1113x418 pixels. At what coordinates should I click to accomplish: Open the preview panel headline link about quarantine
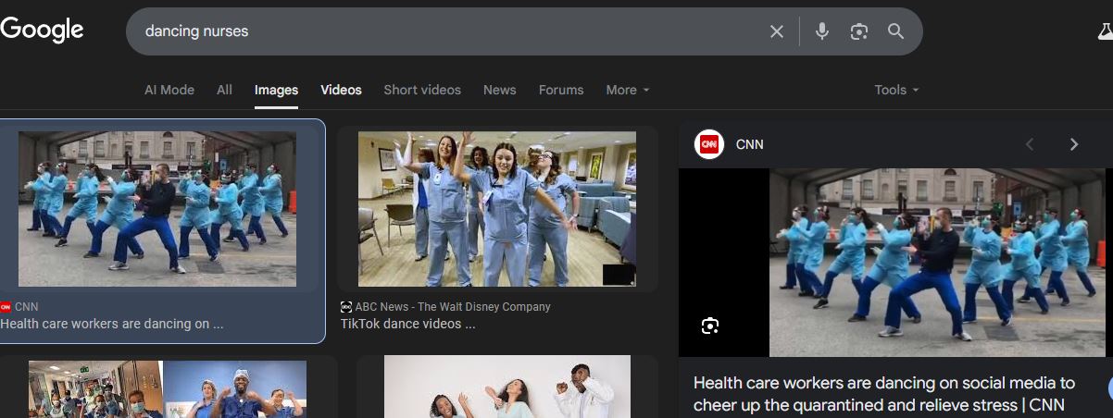click(884, 393)
